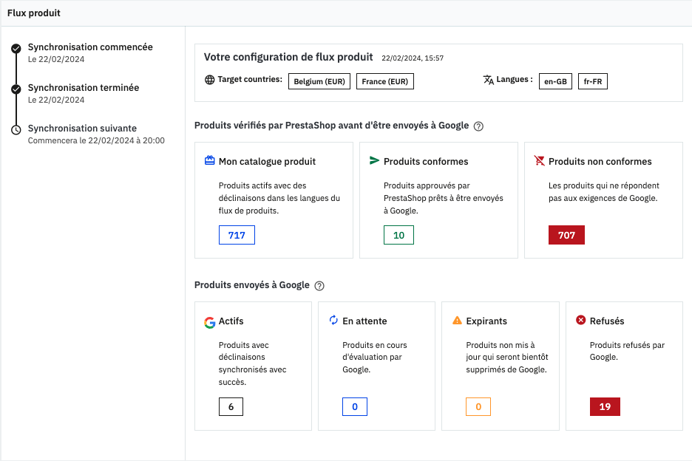The image size is (692, 461).
Task: Click the 717 catalogue product count
Action: [x=237, y=235]
